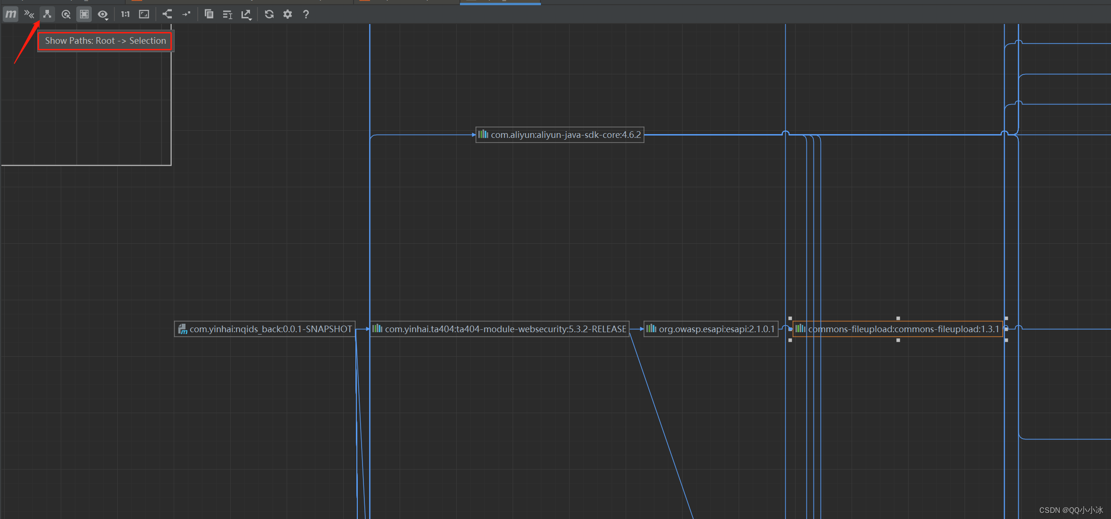The image size is (1111, 519).
Task: Toggle the Show Borders icon
Action: click(x=84, y=14)
